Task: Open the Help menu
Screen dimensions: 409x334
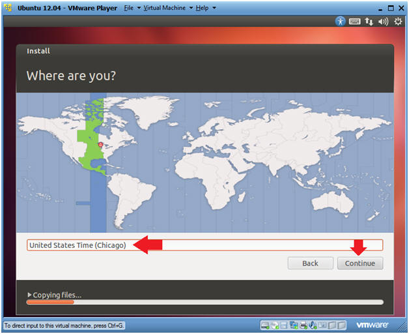Action: (202, 8)
